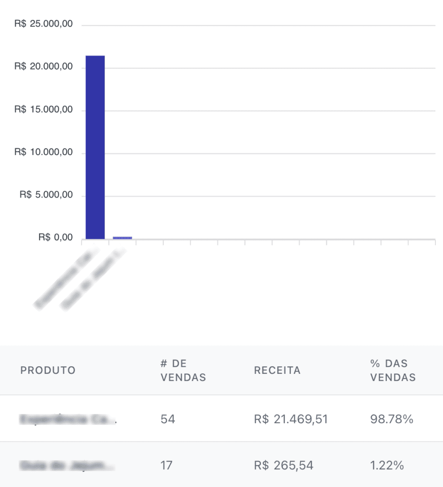Select the R$ 21.469,51 revenue cell
Image resolution: width=443 pixels, height=487 pixels.
tap(291, 419)
